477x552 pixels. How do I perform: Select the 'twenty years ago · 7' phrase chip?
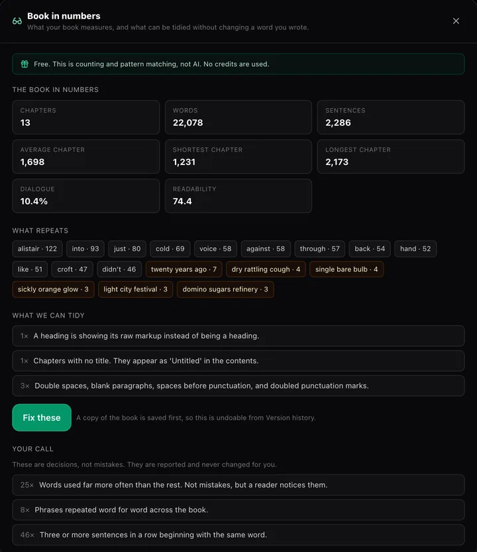[x=184, y=269]
